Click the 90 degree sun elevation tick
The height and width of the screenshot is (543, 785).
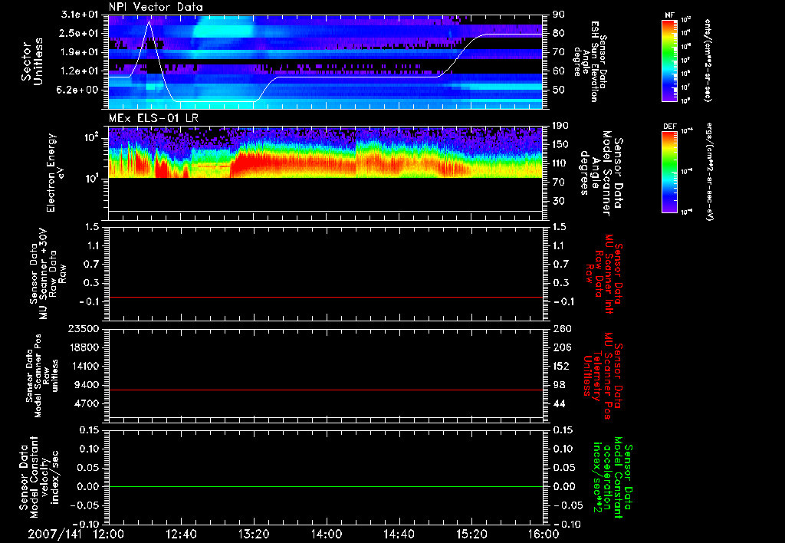pyautogui.click(x=558, y=15)
